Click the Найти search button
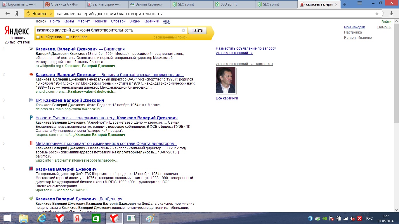The width and height of the screenshot is (399, 224). tap(197, 30)
